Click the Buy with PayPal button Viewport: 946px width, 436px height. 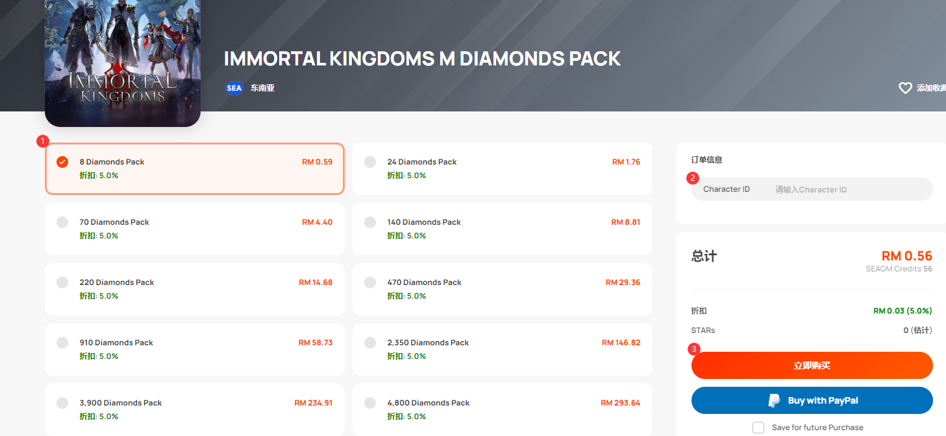(812, 400)
